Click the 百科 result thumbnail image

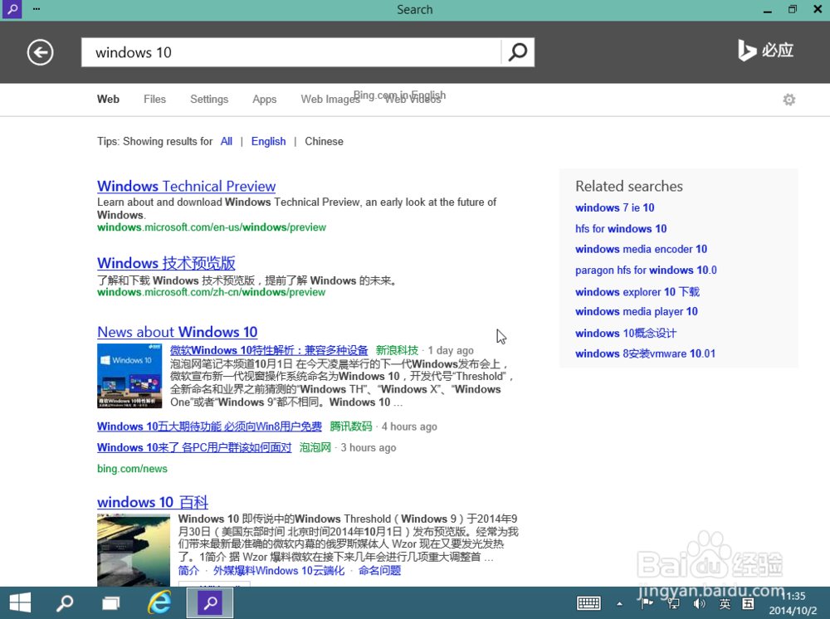134,549
